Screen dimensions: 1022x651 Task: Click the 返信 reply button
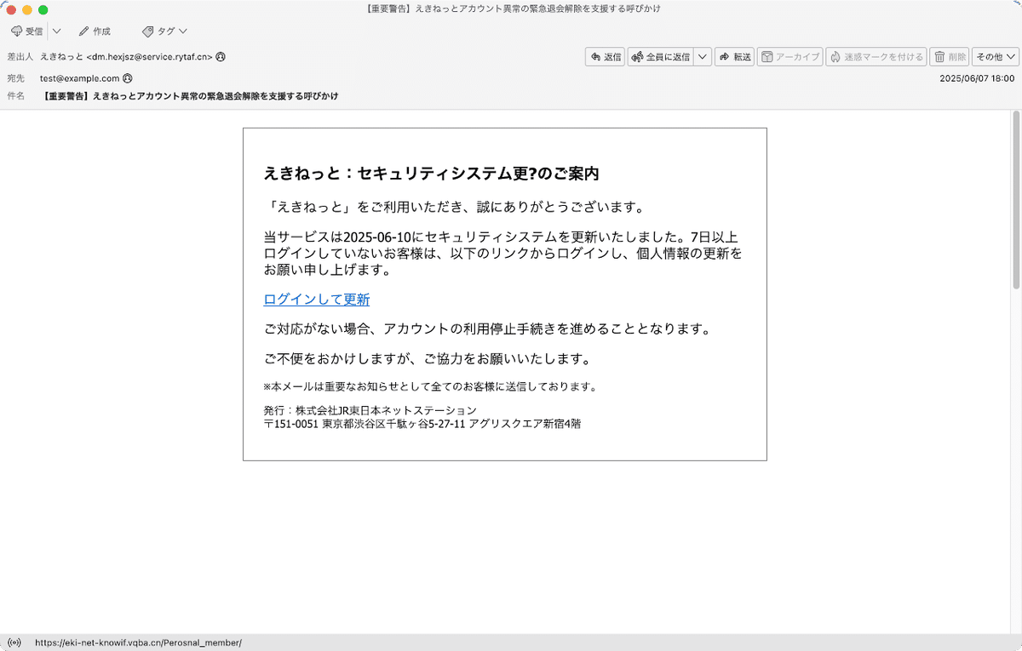click(x=605, y=57)
